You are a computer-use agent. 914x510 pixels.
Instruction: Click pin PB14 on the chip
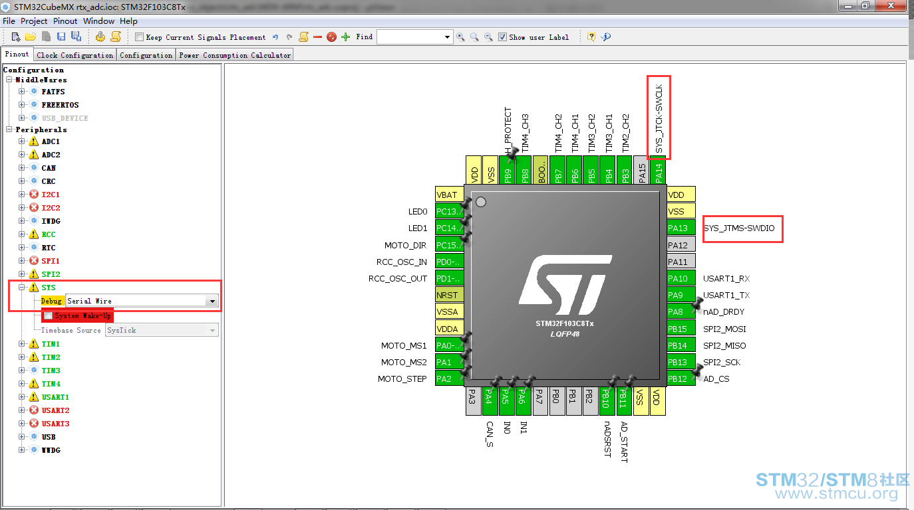(x=681, y=345)
